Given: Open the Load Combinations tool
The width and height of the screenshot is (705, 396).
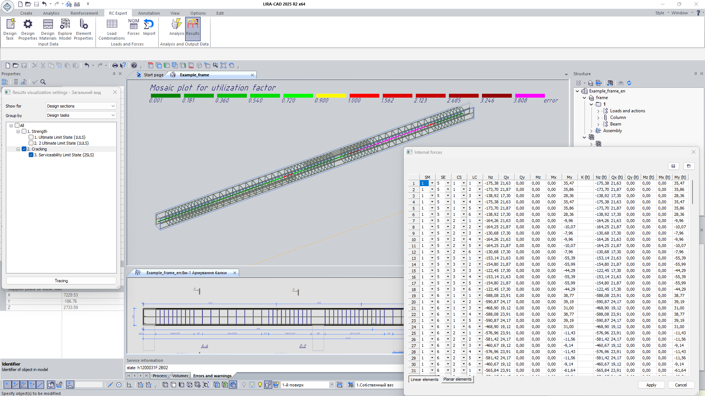Looking at the screenshot, I should tap(112, 29).
